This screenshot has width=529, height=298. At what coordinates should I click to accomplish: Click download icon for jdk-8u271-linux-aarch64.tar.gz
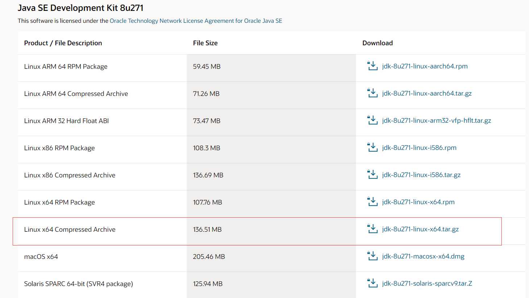tap(372, 93)
